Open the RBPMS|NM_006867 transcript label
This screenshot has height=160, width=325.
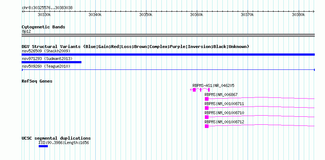click(x=221, y=95)
